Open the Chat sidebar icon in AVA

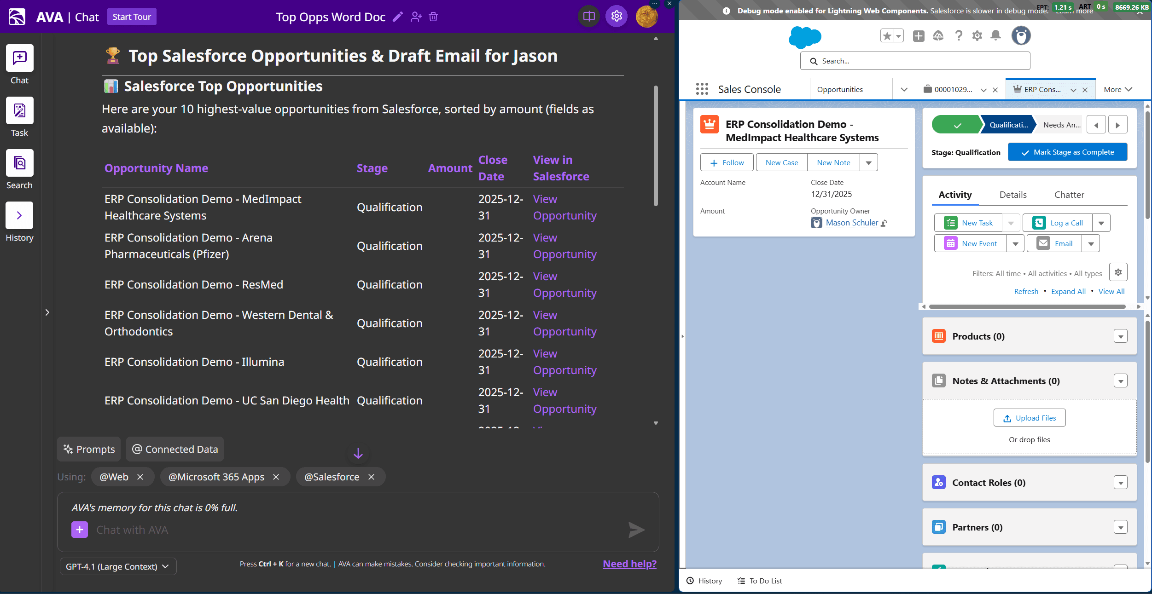[19, 58]
